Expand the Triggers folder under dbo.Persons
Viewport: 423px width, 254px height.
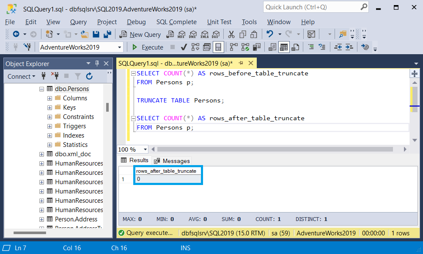49,126
